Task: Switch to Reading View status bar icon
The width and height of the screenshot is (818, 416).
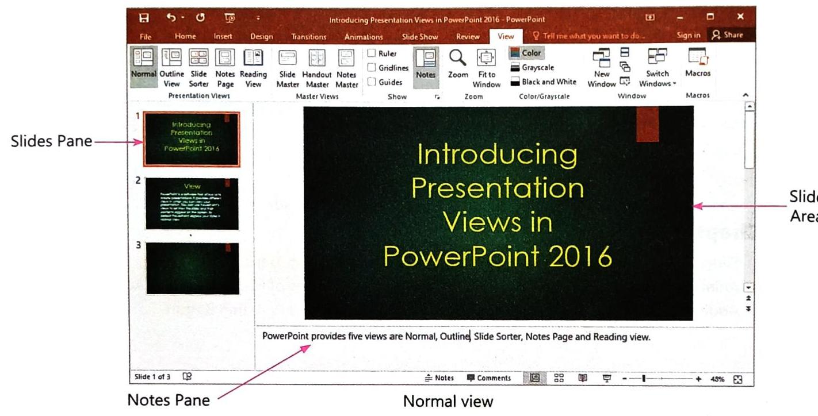Action: [582, 378]
